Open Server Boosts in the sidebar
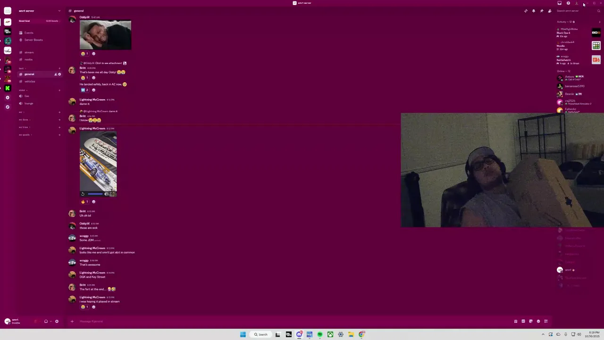604x340 pixels. click(x=40, y=40)
